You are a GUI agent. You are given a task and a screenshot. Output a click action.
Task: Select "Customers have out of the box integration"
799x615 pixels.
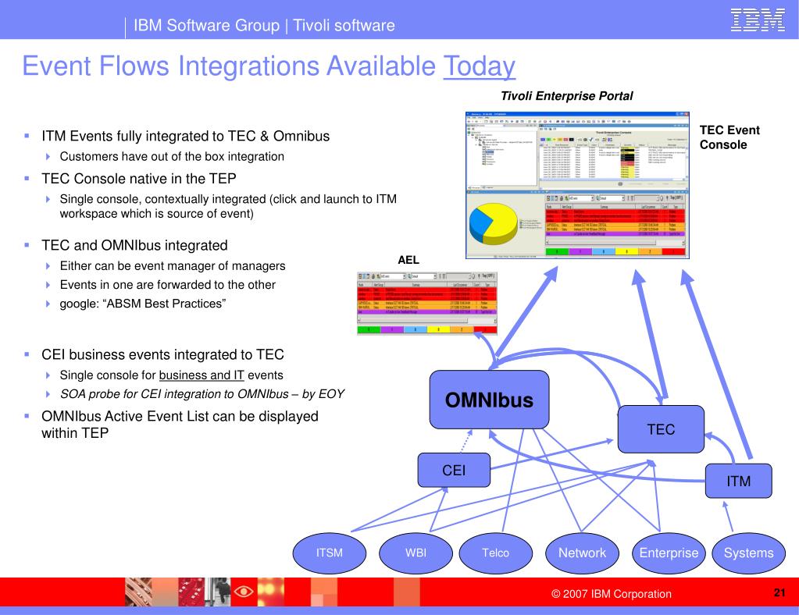pyautogui.click(x=172, y=156)
